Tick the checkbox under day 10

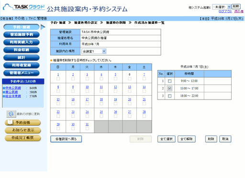pos(87,91)
